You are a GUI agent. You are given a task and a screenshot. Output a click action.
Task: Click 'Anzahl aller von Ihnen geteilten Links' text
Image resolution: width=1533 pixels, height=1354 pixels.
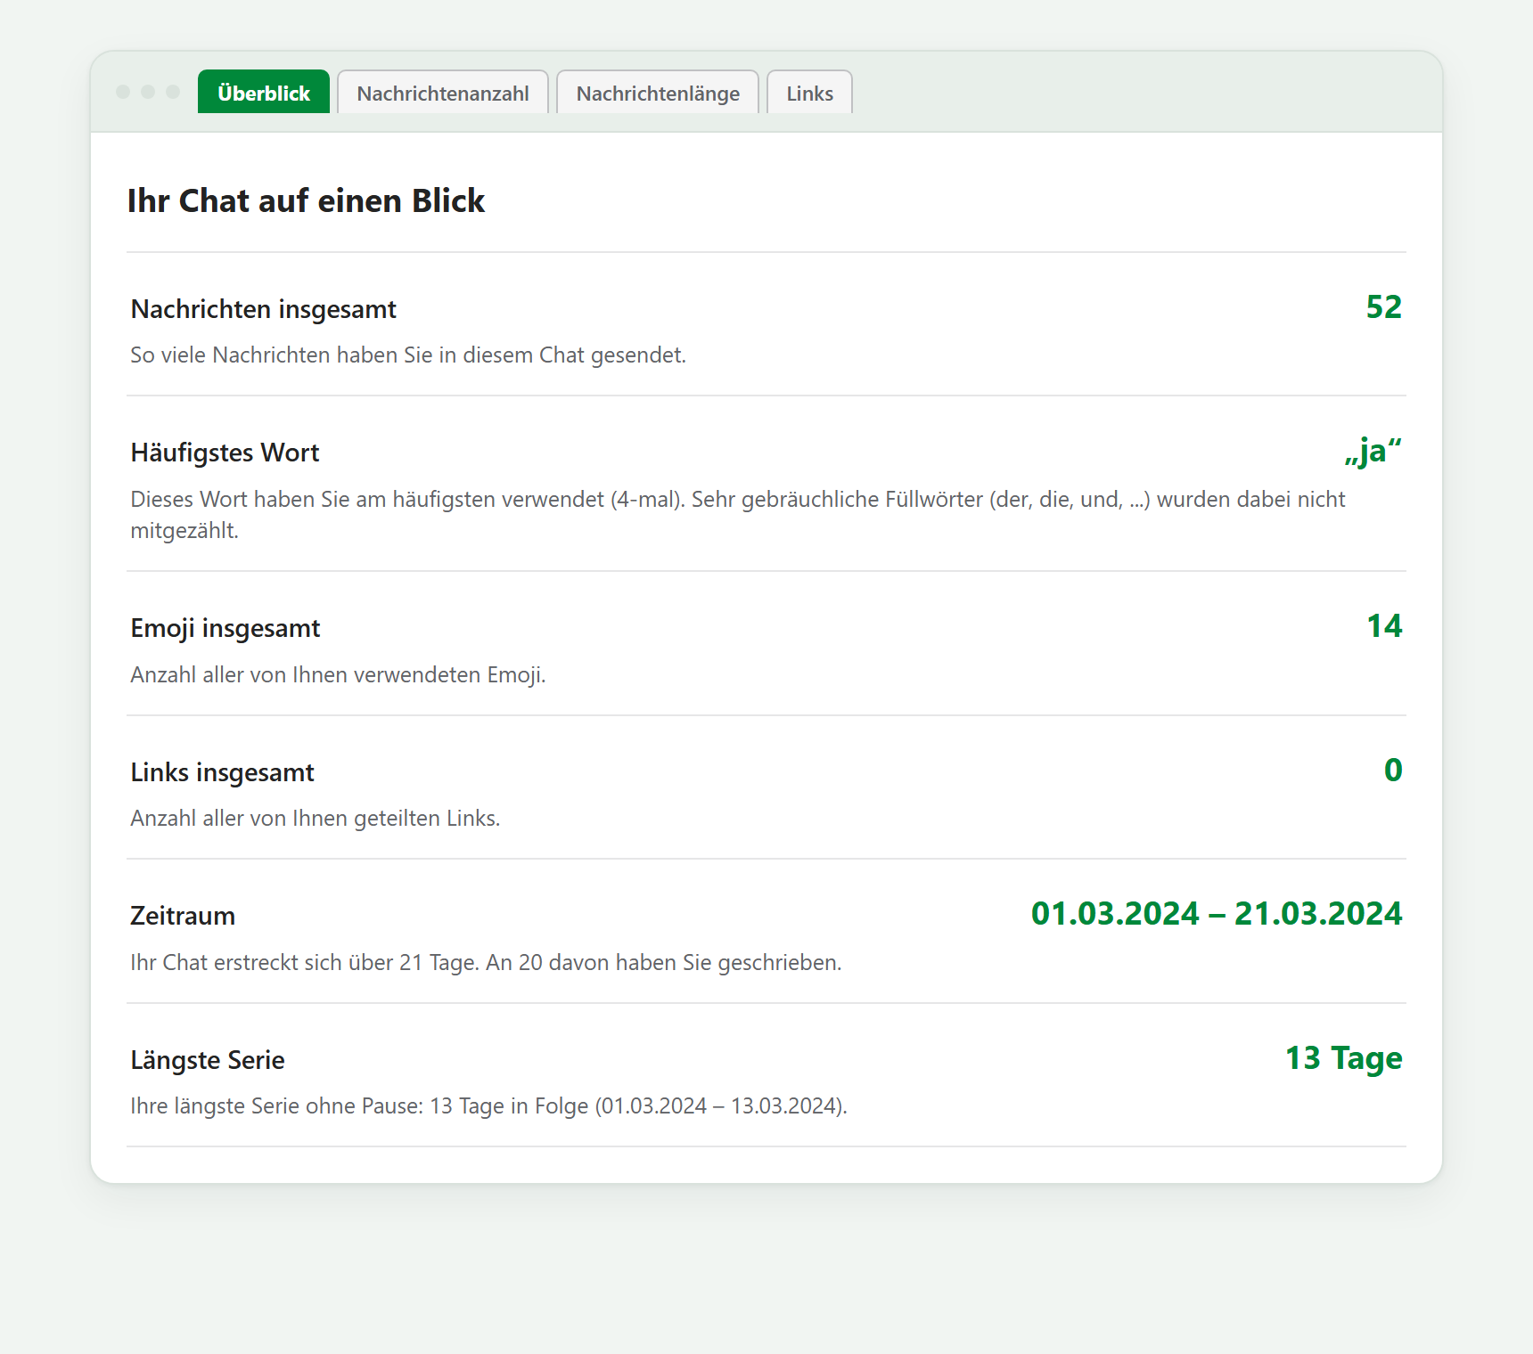pos(315,818)
